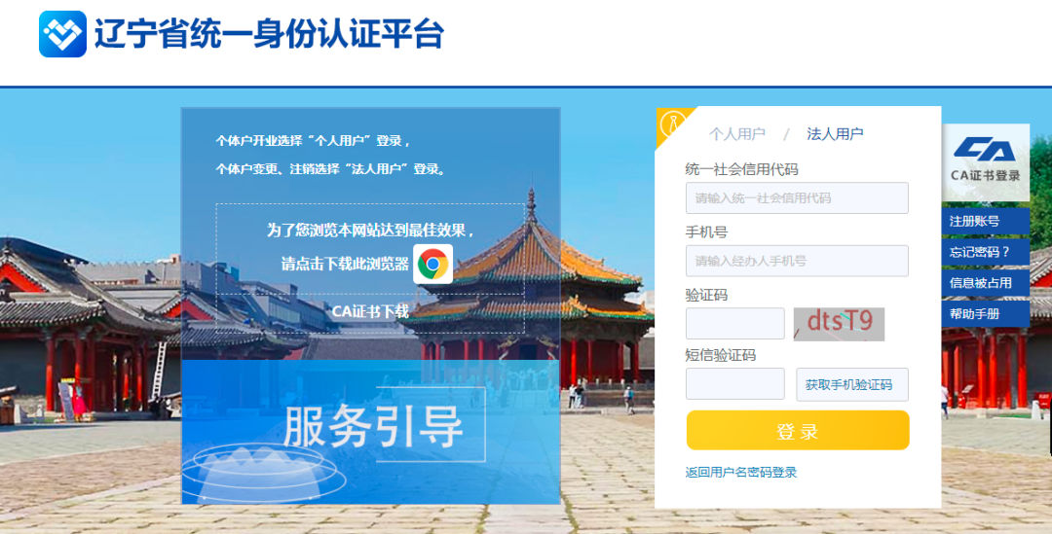Open 返回用户名密码登录 link
Viewport: 1052px width, 534px height.
[x=740, y=473]
